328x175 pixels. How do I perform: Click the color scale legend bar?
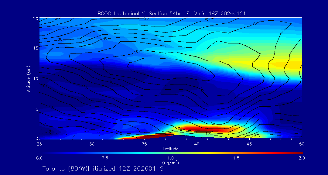point(171,153)
